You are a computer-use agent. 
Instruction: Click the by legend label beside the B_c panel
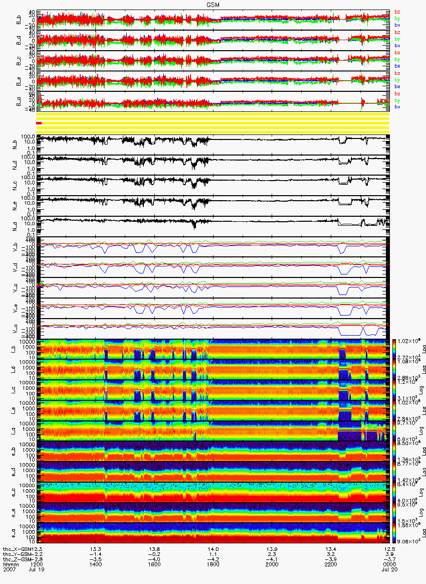(x=397, y=59)
